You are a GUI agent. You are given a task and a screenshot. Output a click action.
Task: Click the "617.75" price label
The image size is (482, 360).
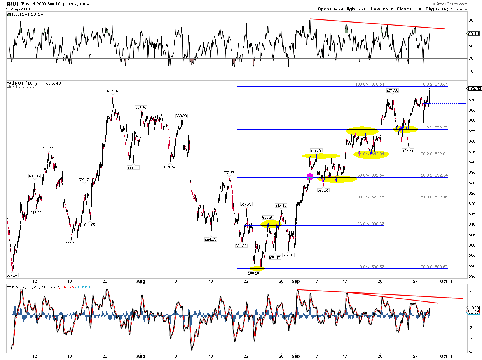[x=246, y=204]
